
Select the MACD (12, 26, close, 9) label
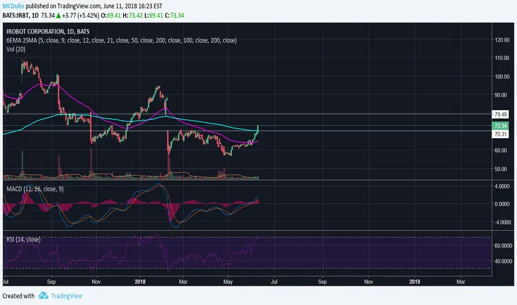(35, 189)
